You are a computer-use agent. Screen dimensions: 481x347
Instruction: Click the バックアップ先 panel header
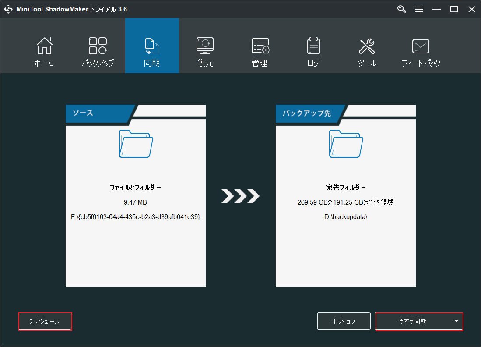coord(309,113)
